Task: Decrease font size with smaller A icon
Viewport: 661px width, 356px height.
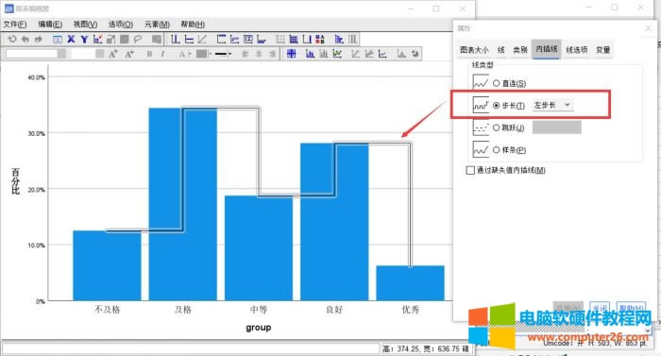Action: 129,54
